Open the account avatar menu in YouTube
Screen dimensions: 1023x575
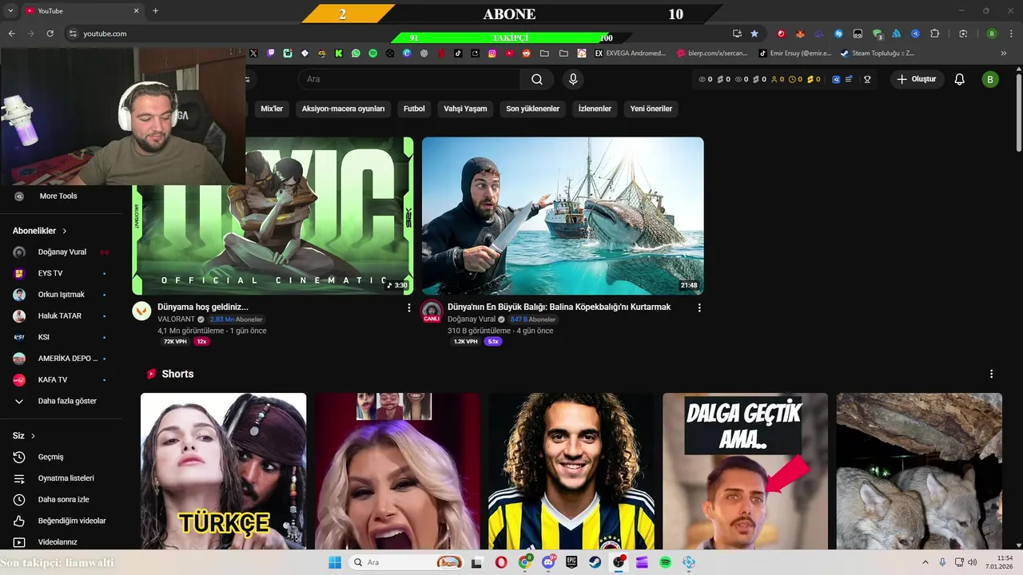(990, 79)
